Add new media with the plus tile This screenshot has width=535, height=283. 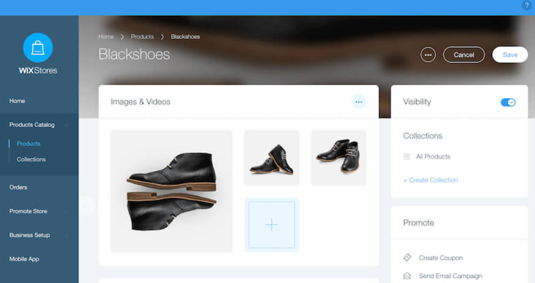coord(272,225)
